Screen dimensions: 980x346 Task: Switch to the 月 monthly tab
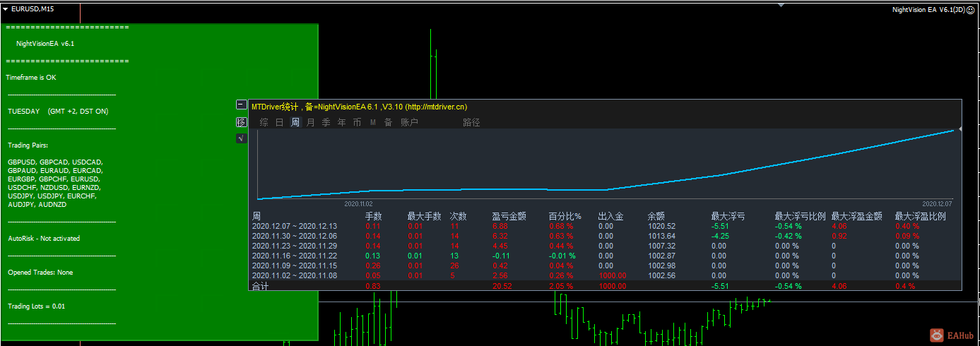click(x=310, y=122)
